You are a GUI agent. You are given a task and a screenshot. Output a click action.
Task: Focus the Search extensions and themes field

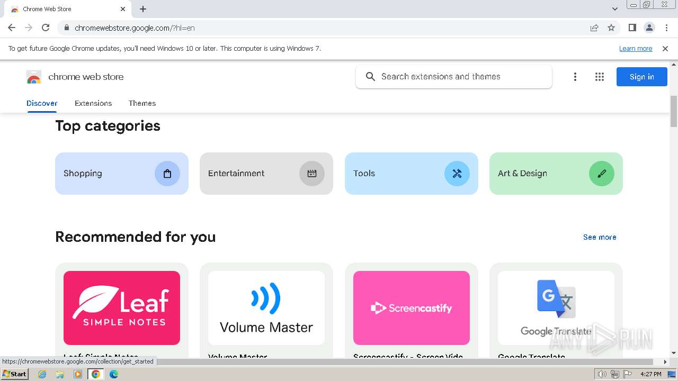[x=454, y=77]
